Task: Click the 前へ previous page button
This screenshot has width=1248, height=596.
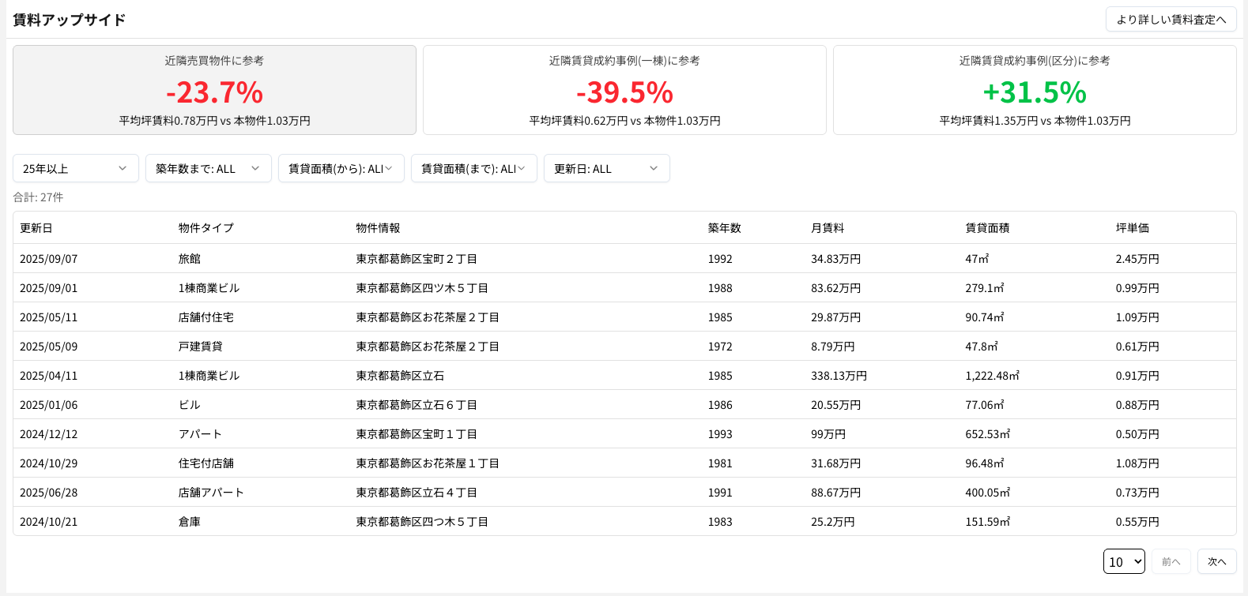Action: click(x=1171, y=561)
